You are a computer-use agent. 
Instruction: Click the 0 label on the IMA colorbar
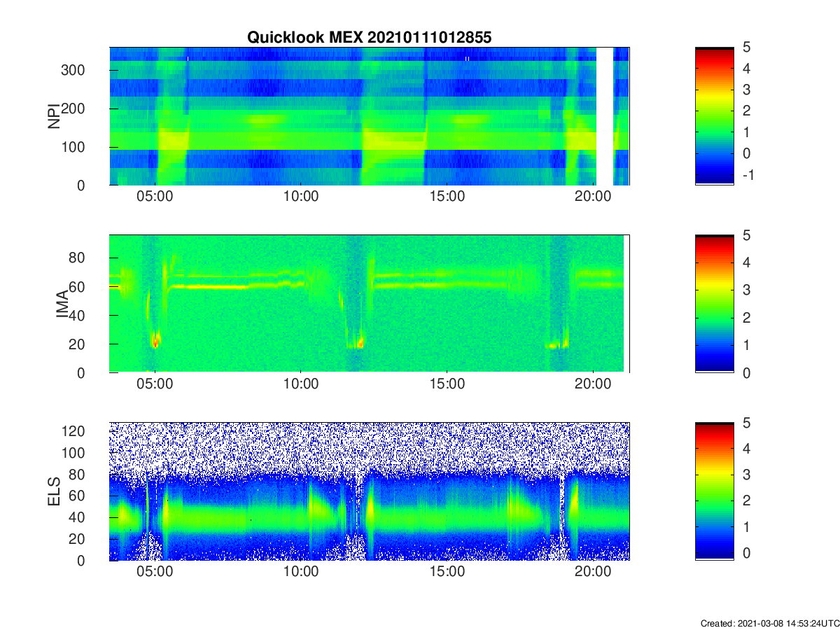pyautogui.click(x=748, y=373)
